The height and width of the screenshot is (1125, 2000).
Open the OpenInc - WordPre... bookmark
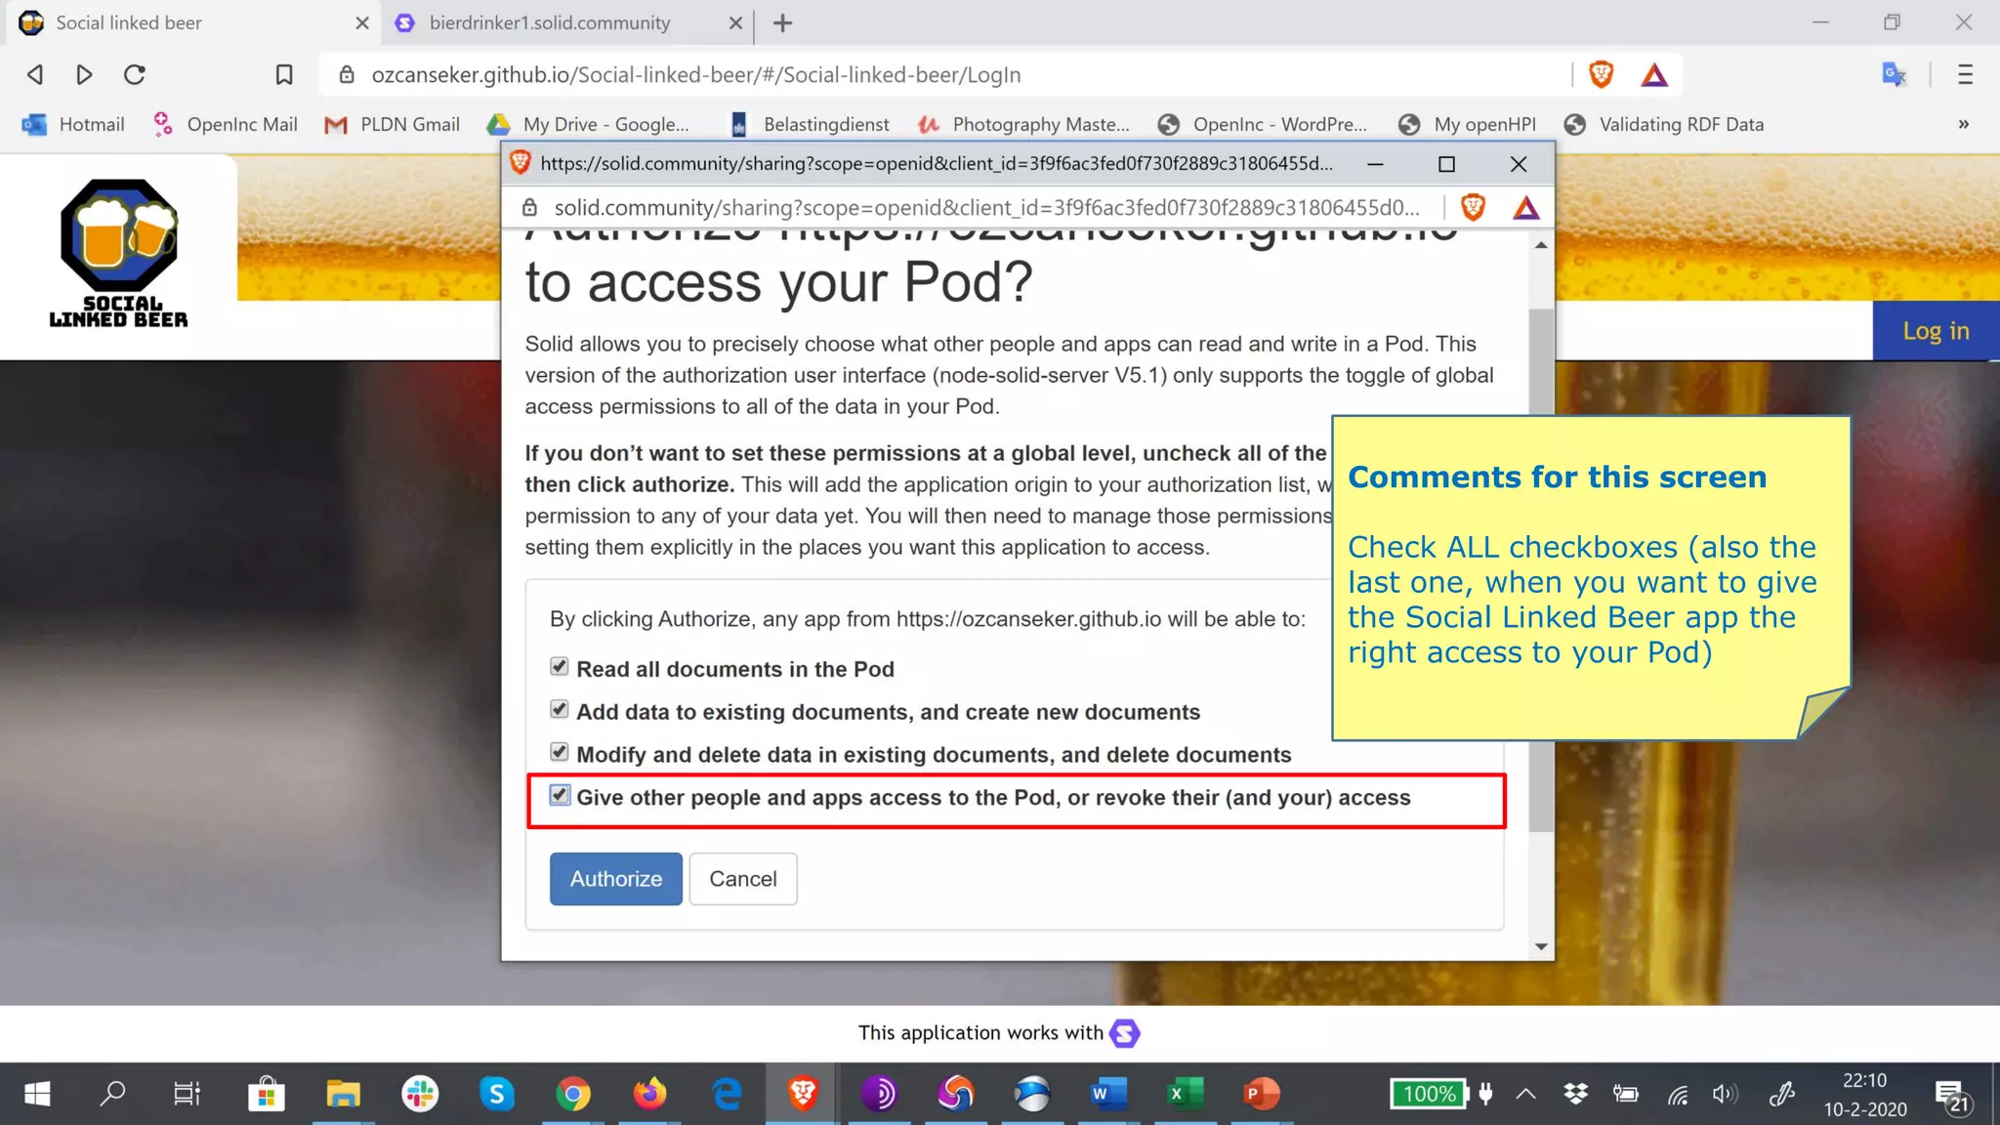1263,124
